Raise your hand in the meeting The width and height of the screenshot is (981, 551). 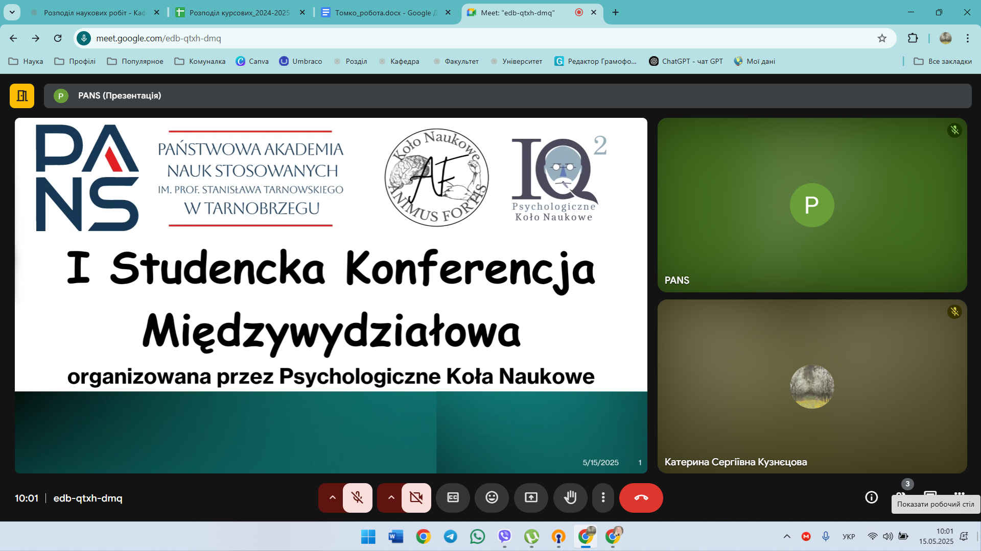click(570, 497)
